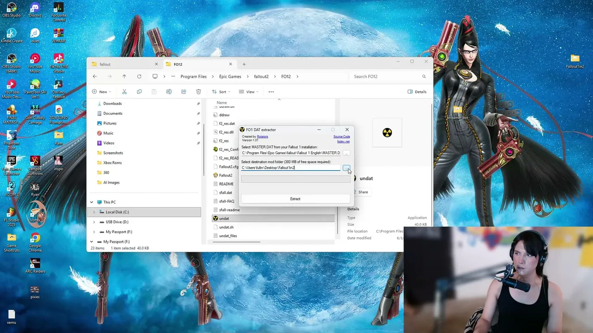The height and width of the screenshot is (333, 593).
Task: Click the Epic Games breadcrumb segment
Action: click(230, 76)
